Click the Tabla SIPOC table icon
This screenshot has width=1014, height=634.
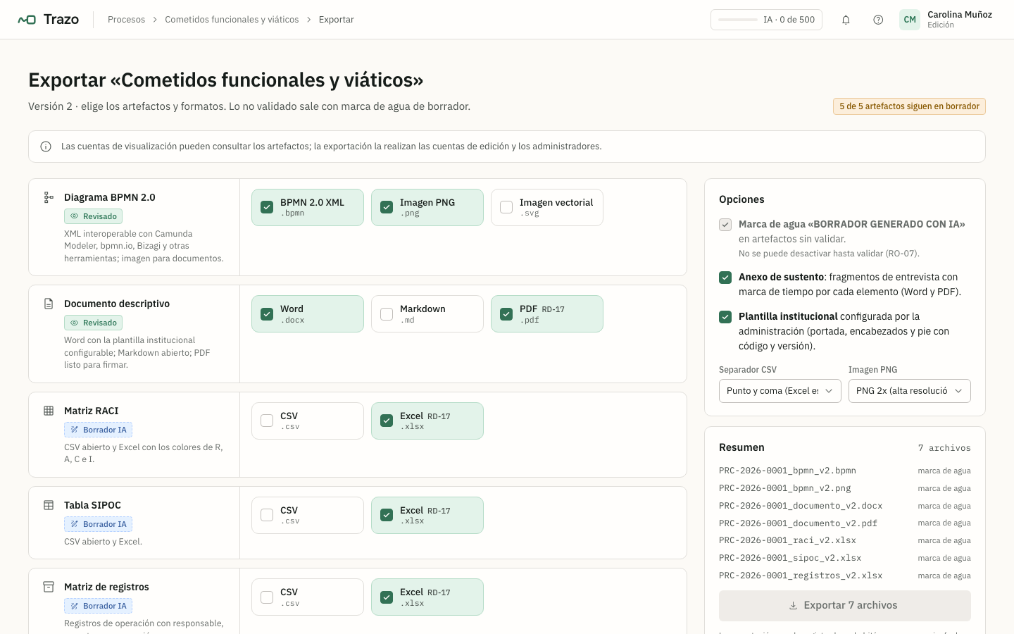tap(49, 505)
